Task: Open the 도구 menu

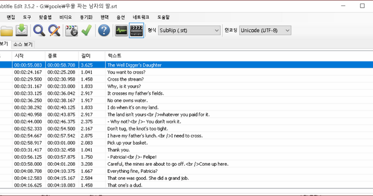Action: pos(27,17)
